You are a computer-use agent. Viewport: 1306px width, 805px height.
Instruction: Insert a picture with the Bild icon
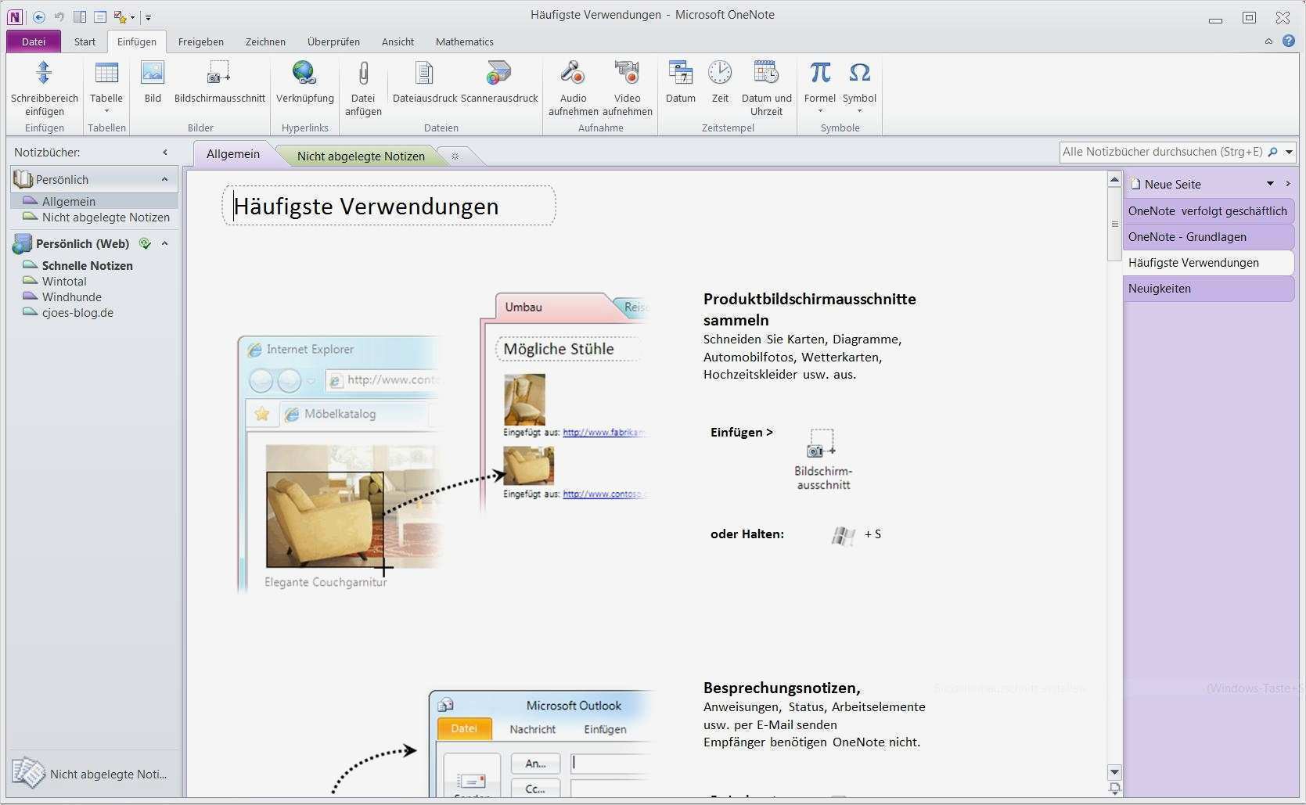click(x=153, y=73)
